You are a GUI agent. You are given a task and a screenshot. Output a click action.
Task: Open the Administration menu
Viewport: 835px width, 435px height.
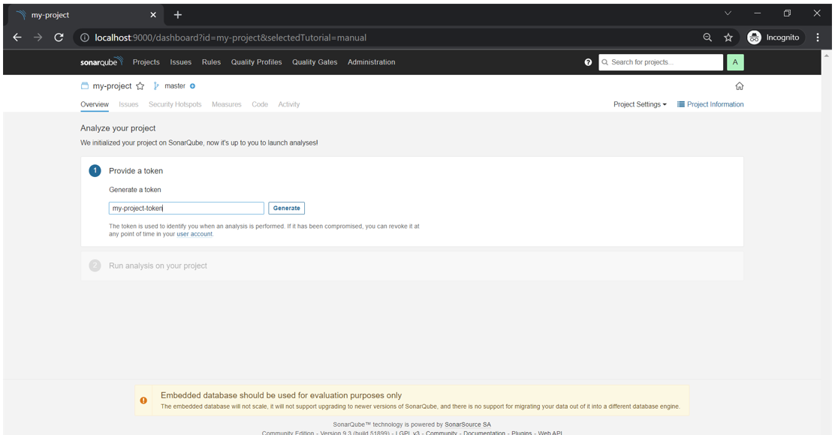pyautogui.click(x=371, y=62)
